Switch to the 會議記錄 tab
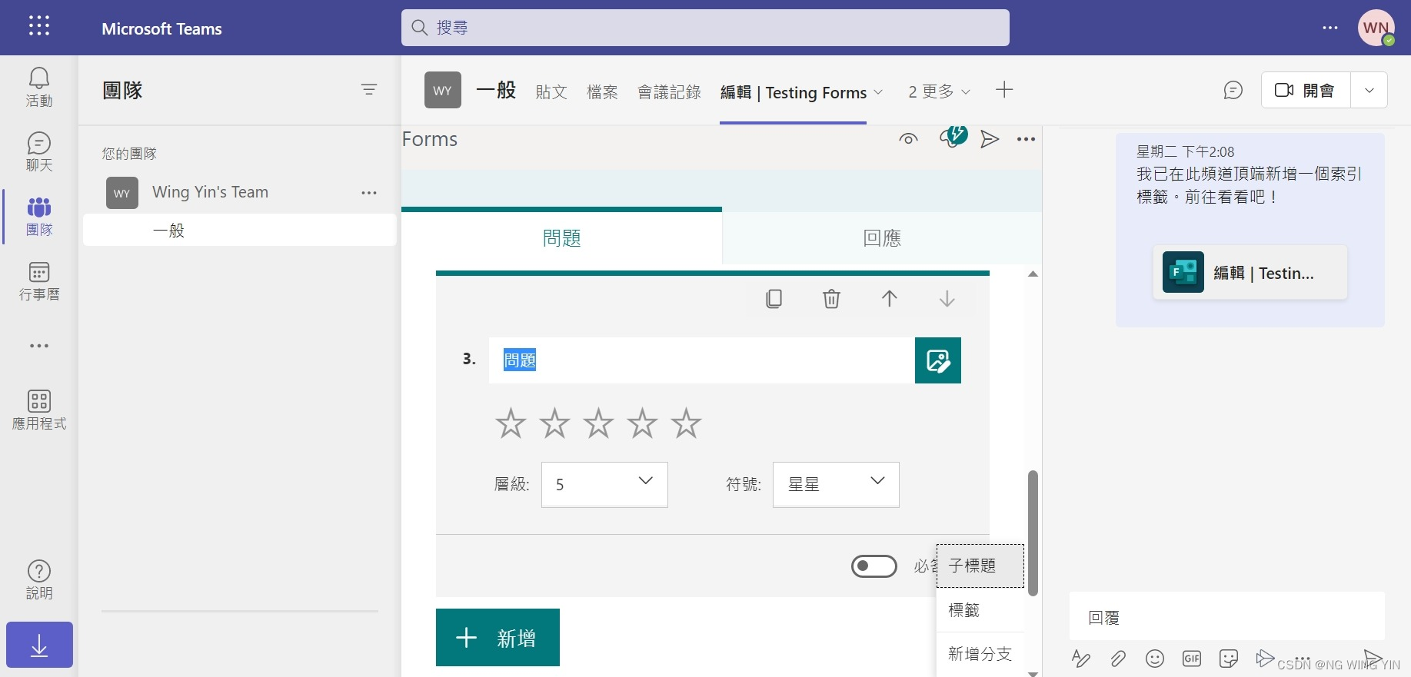 point(669,92)
